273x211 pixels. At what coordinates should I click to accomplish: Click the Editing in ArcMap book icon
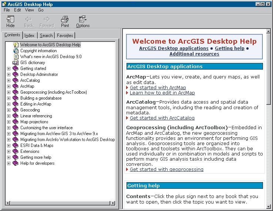pyautogui.click(x=16, y=104)
